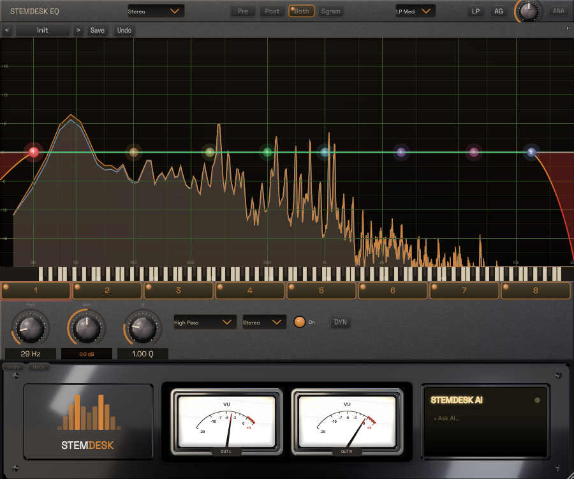
Task: Select band tab 6
Action: (393, 291)
